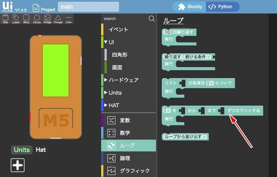The width and height of the screenshot is (277, 177).
Task: Choose the Image element tool
Action: [x=47, y=19]
